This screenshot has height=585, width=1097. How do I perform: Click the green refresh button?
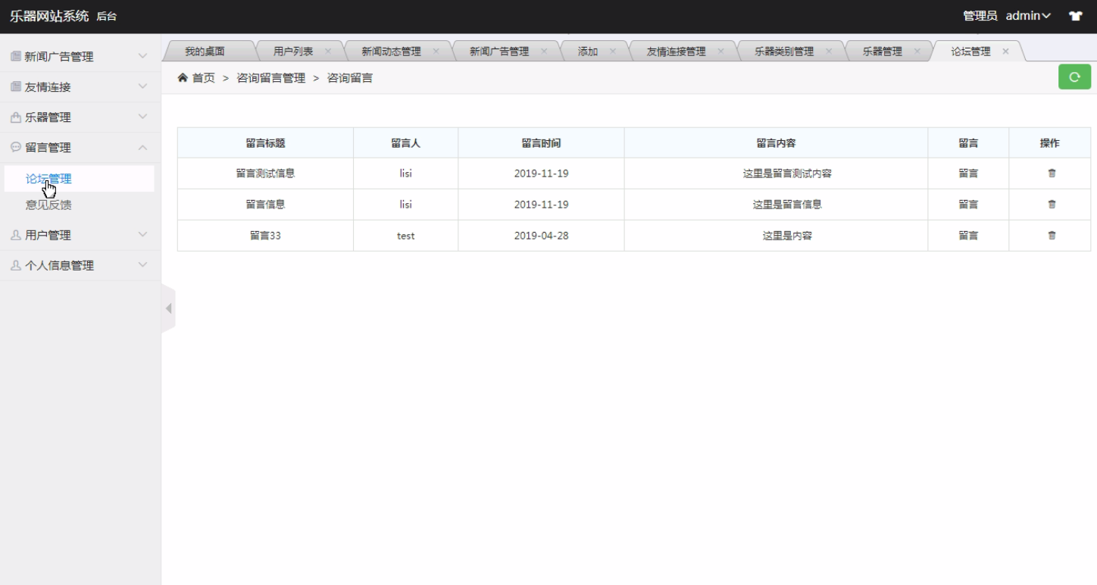click(x=1074, y=77)
